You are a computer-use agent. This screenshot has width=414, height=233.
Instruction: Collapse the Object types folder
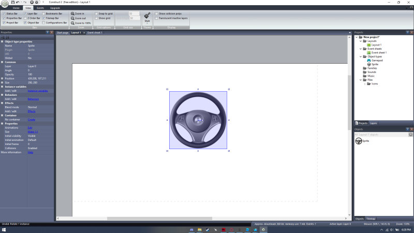point(361,56)
